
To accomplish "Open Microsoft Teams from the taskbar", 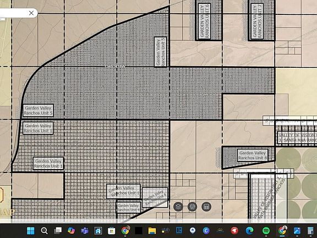I will point(85,230).
